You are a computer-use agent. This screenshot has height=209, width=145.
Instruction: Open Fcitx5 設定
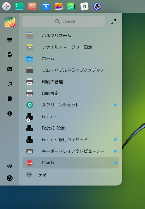pyautogui.click(x=71, y=128)
